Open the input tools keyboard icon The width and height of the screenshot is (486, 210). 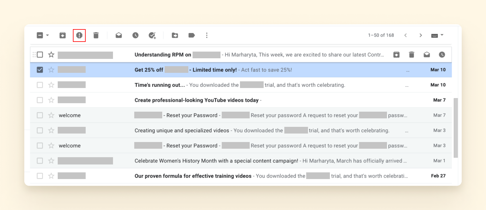[435, 36]
